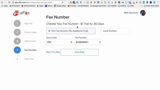Click the Sign Up step label

28,23
